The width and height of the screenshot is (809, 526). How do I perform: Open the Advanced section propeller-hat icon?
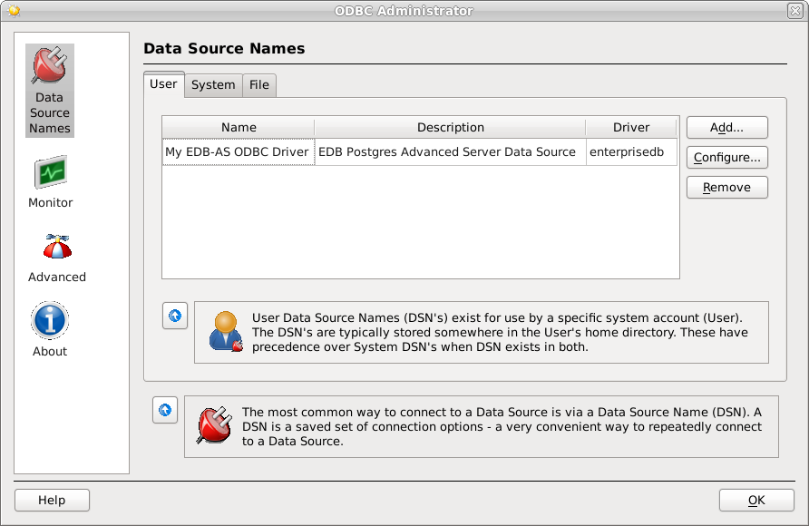(57, 247)
